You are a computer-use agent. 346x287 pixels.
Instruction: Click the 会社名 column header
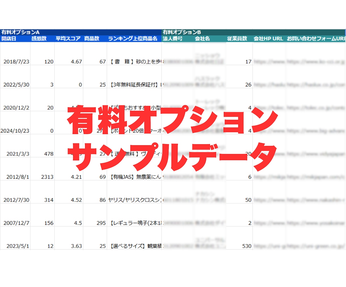(x=210, y=39)
